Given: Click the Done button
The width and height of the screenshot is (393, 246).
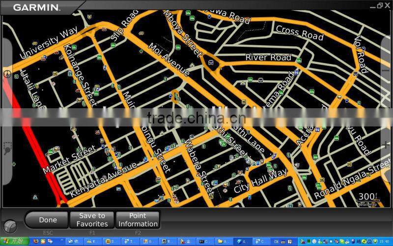Looking at the screenshot, I should tap(47, 220).
